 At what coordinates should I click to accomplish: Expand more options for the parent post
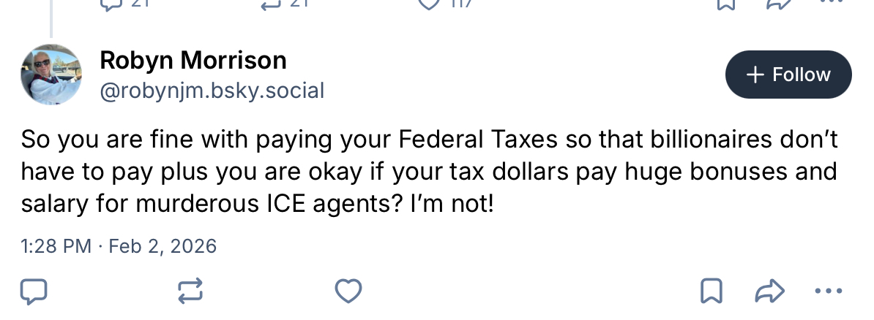point(832,4)
